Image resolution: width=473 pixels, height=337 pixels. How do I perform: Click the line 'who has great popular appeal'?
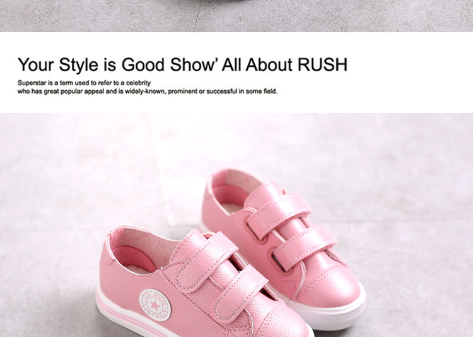tap(148, 92)
